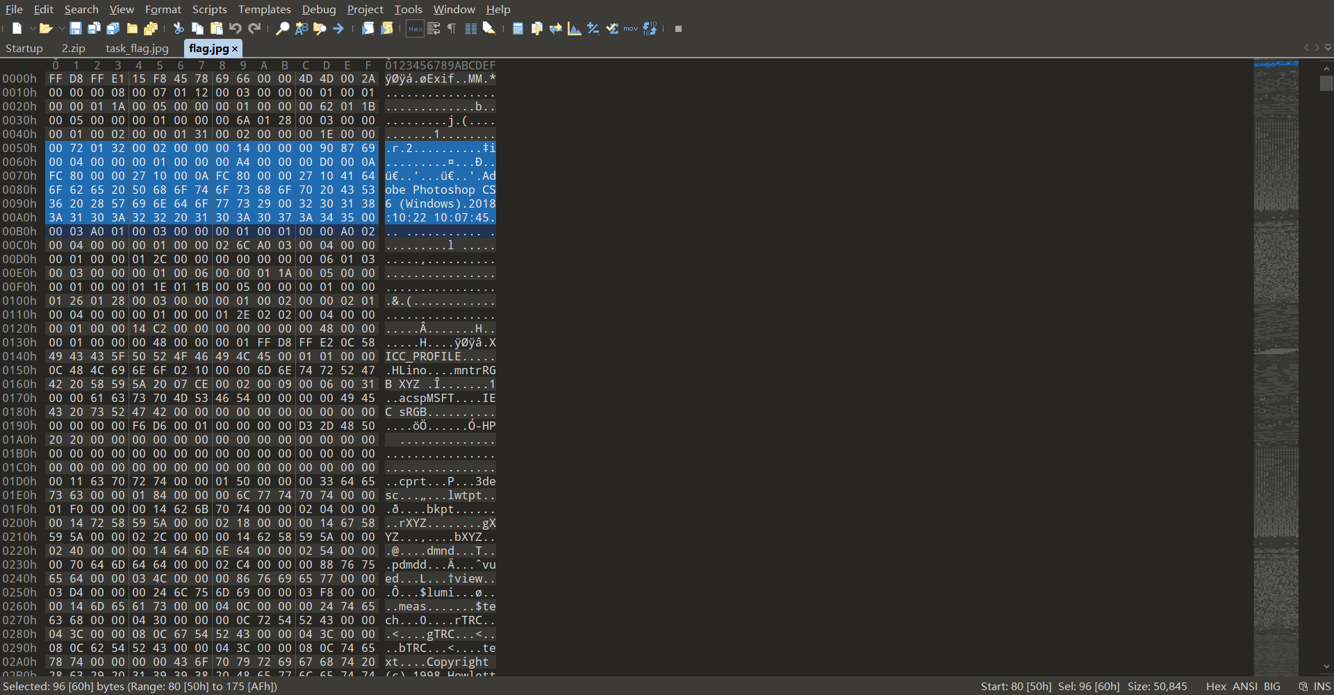
Task: Toggle Hex edit mode in toolbar
Action: click(x=415, y=28)
